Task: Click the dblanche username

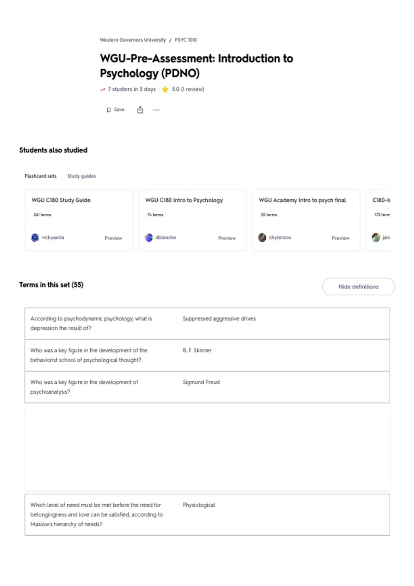Action: tap(166, 238)
